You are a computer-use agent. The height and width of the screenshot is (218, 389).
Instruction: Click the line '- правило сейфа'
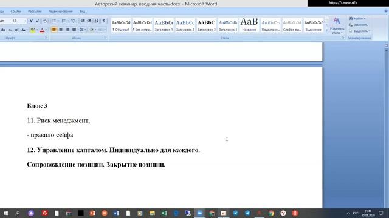click(50, 135)
